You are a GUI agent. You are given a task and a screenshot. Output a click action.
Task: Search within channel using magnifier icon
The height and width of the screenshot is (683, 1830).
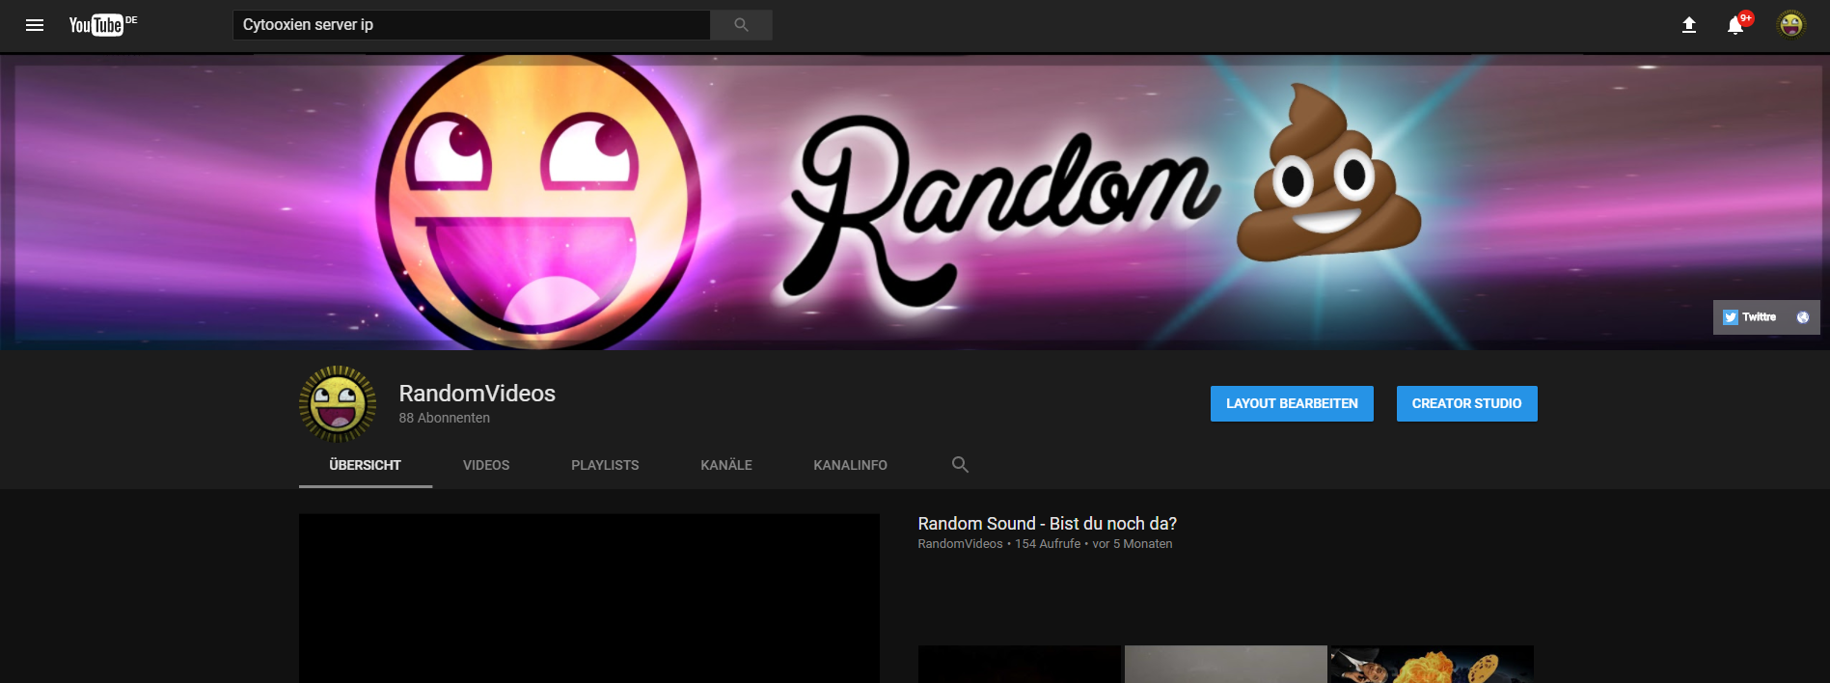point(960,465)
